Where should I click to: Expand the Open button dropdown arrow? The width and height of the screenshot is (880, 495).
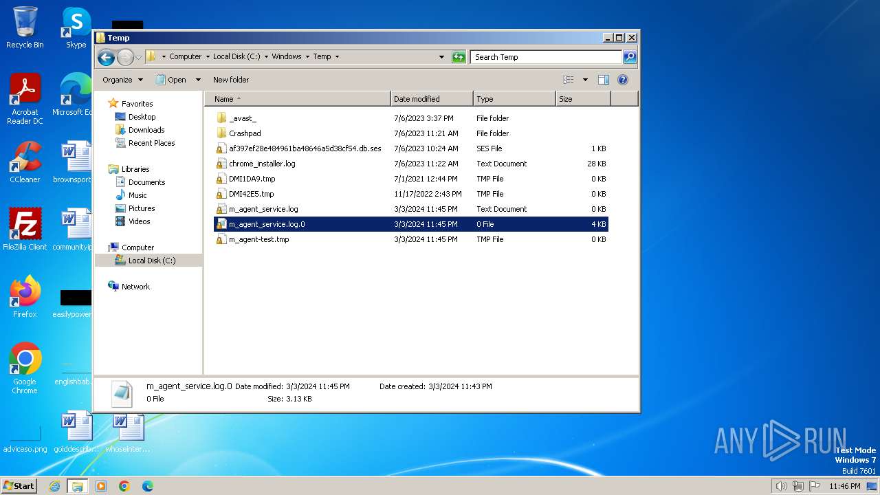[198, 80]
